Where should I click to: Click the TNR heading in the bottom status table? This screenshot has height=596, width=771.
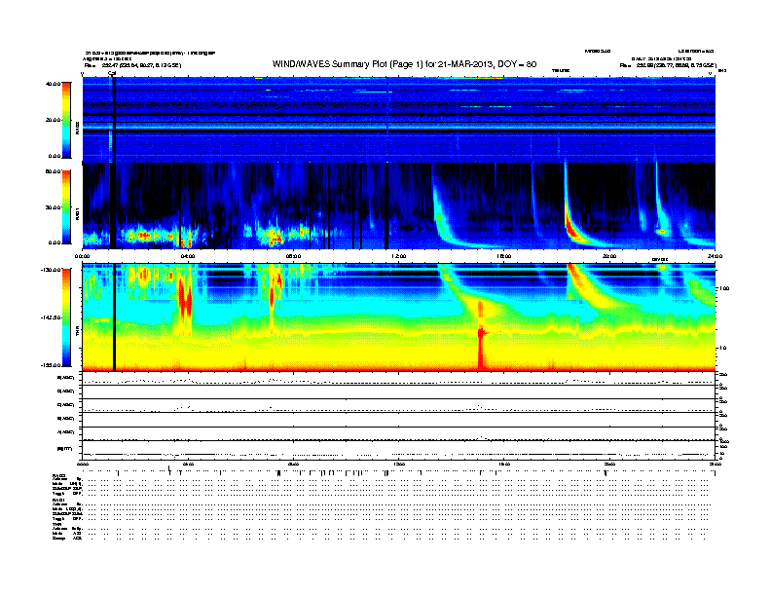[57, 524]
